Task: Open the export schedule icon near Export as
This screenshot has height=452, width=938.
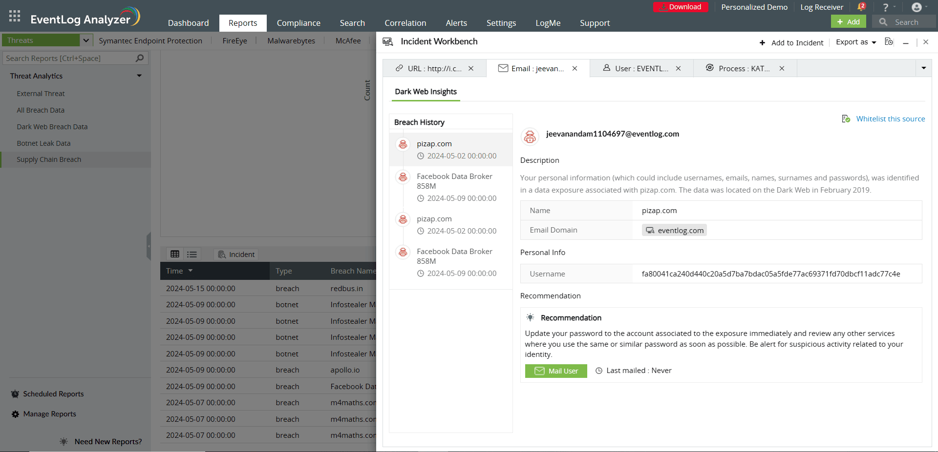Action: click(889, 42)
